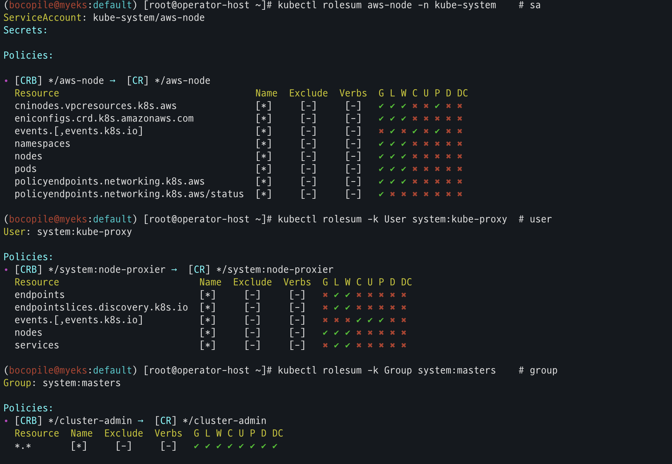This screenshot has height=464, width=672.
Task: Click the endpointslices.discovery.k8s.io resource name
Action: (101, 308)
